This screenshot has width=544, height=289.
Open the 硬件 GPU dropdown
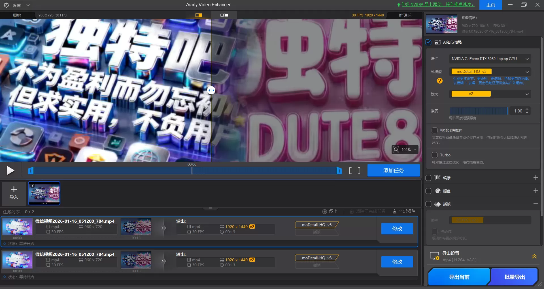(x=527, y=59)
